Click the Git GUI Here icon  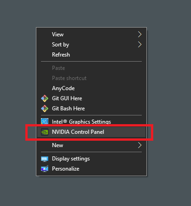45,98
